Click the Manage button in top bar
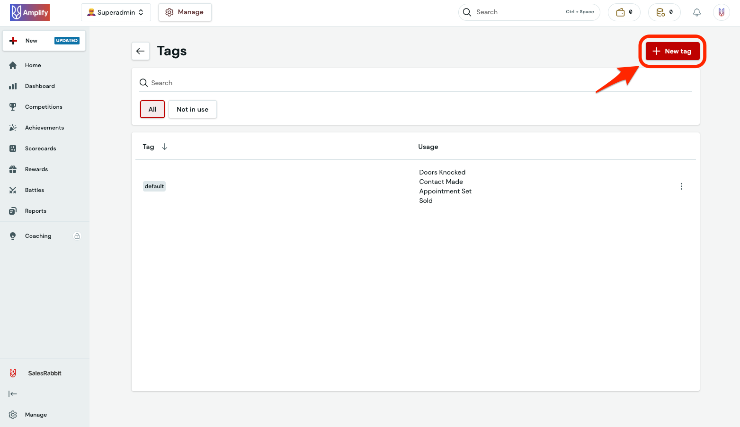The width and height of the screenshot is (740, 427). pos(185,12)
